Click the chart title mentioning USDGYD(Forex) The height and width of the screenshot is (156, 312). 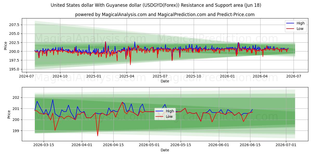tap(156, 5)
